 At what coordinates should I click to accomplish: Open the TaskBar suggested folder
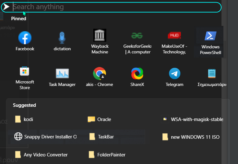coord(102,137)
